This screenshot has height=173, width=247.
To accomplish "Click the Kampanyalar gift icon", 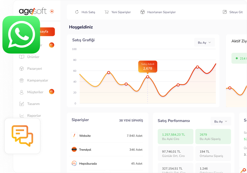I will pos(22,80).
